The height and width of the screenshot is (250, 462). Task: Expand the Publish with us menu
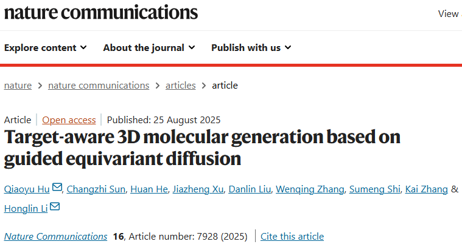point(251,47)
